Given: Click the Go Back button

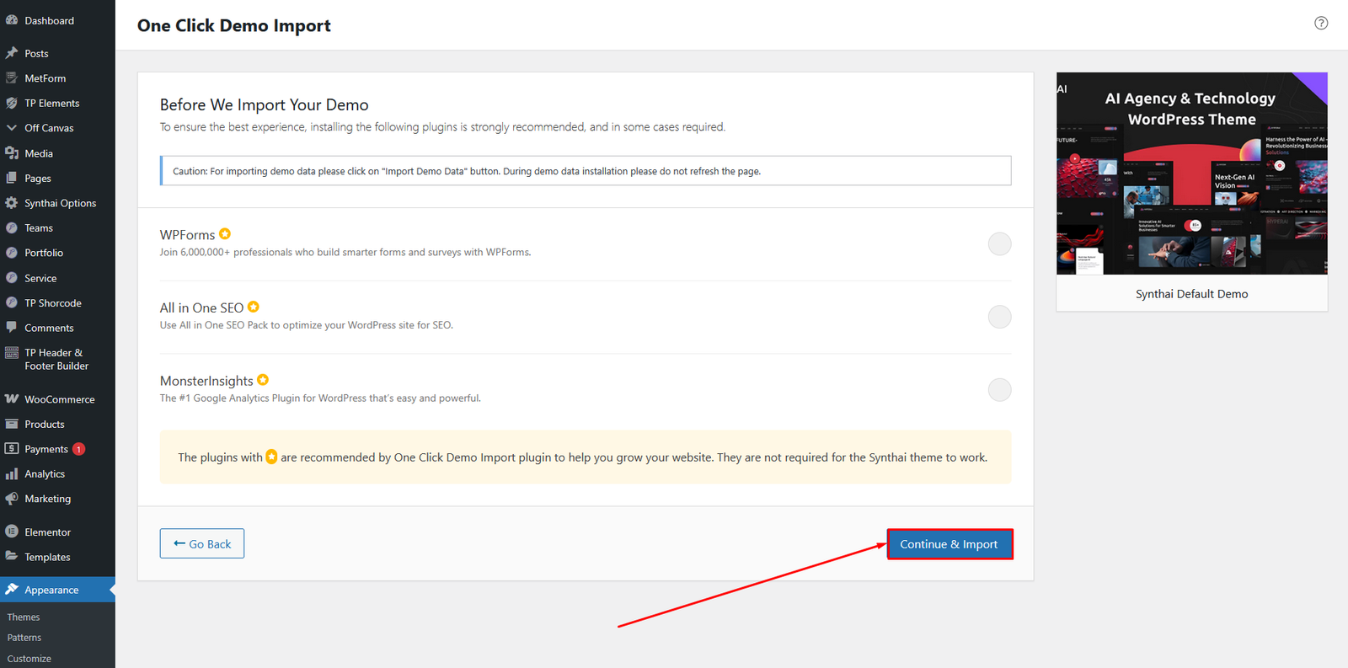Looking at the screenshot, I should (202, 543).
